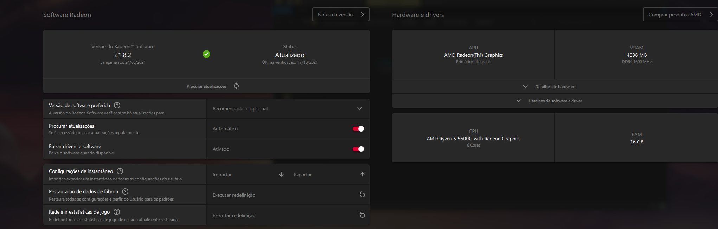The image size is (718, 229).
Task: Click the RAM 16 GB card
Action: (x=636, y=138)
